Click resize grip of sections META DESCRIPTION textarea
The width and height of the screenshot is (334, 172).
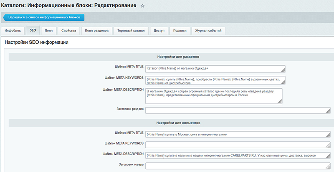[x=280, y=102]
